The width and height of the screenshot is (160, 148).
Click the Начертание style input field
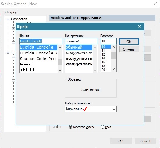[81, 41]
